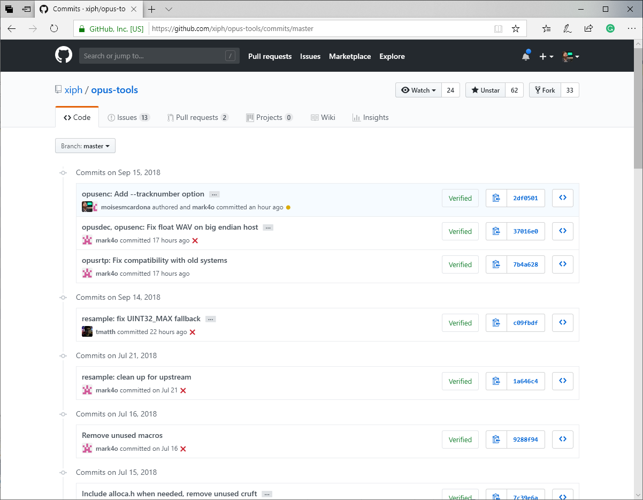Open Explore in top navigation

[x=392, y=56]
